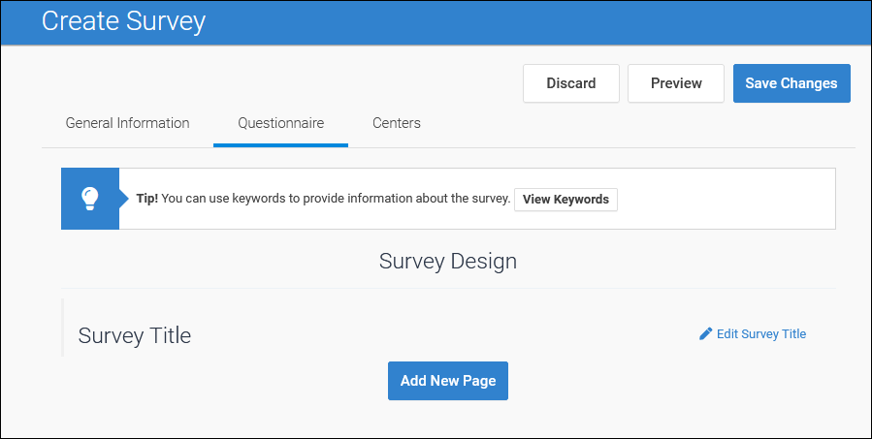Click the Edit Survey Title link
Image resolution: width=872 pixels, height=439 pixels.
point(760,334)
